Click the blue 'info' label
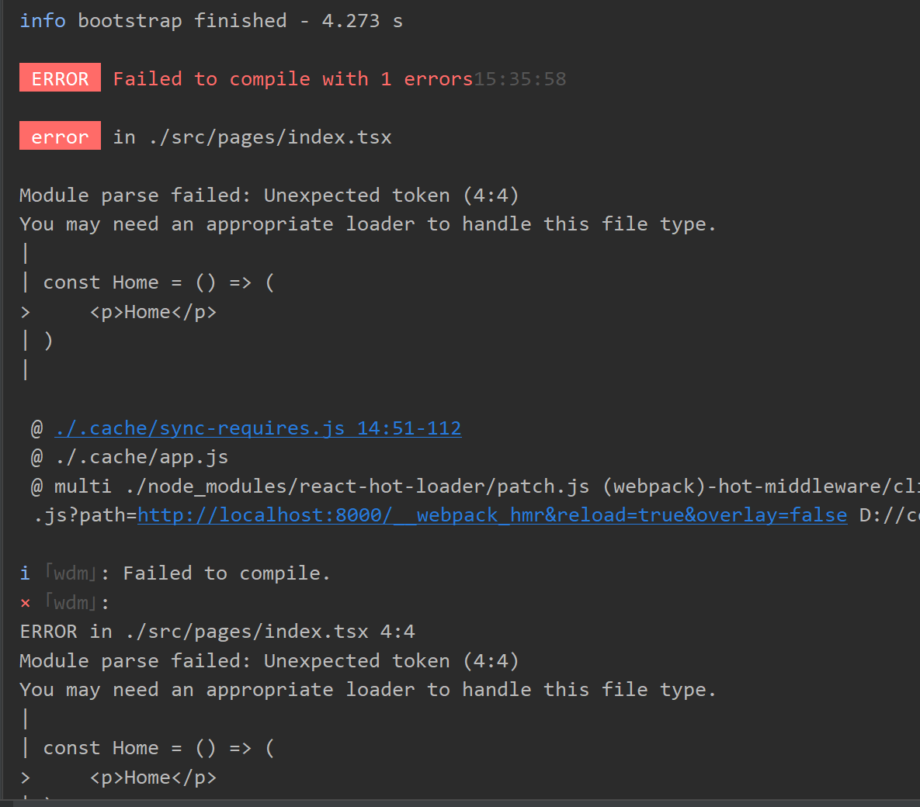 (x=42, y=20)
